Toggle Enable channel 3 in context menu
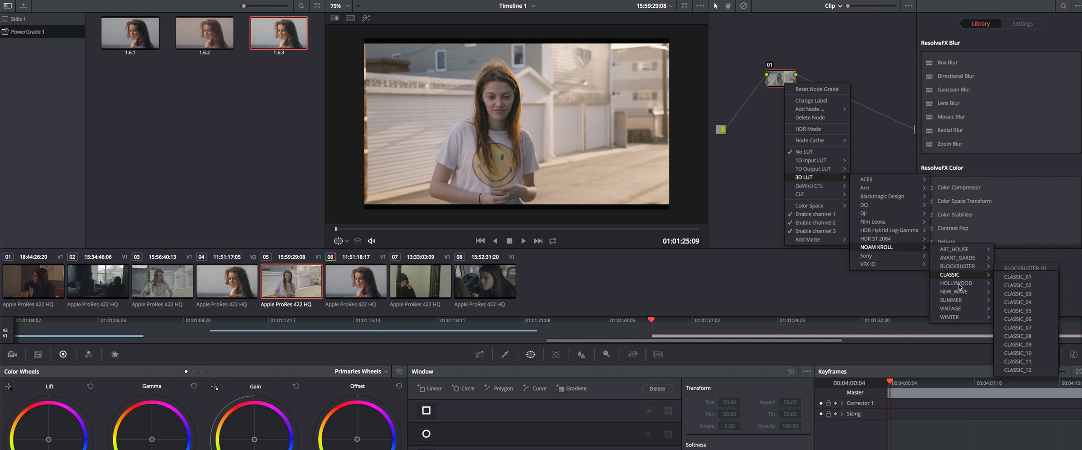The image size is (1082, 450). point(815,231)
